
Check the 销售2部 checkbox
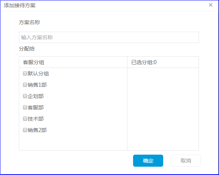pos(25,130)
